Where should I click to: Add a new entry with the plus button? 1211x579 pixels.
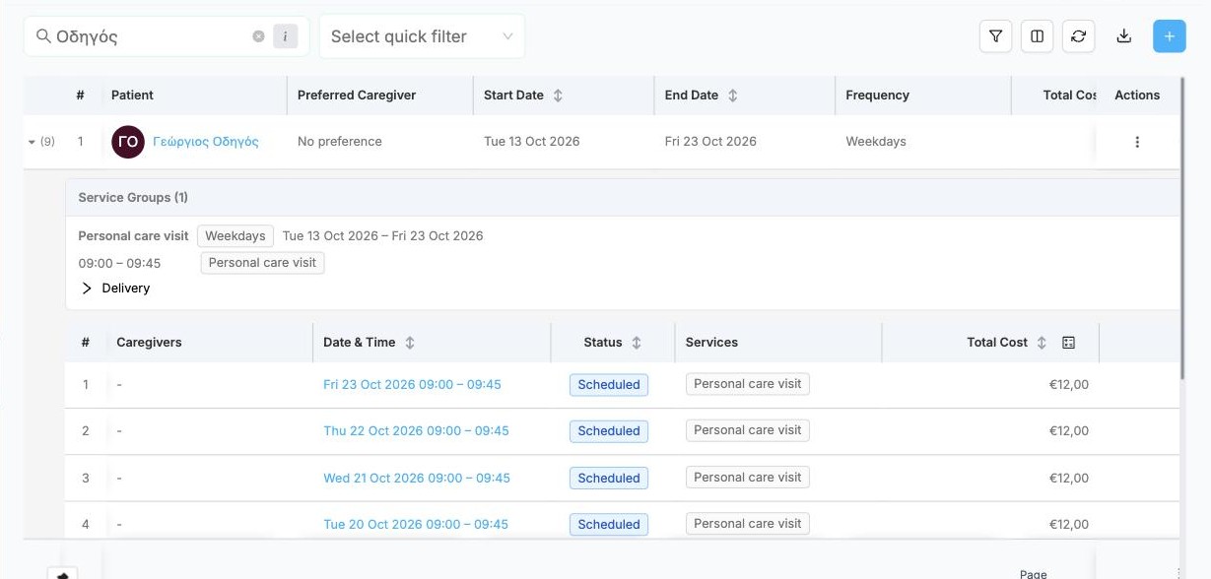(1169, 36)
